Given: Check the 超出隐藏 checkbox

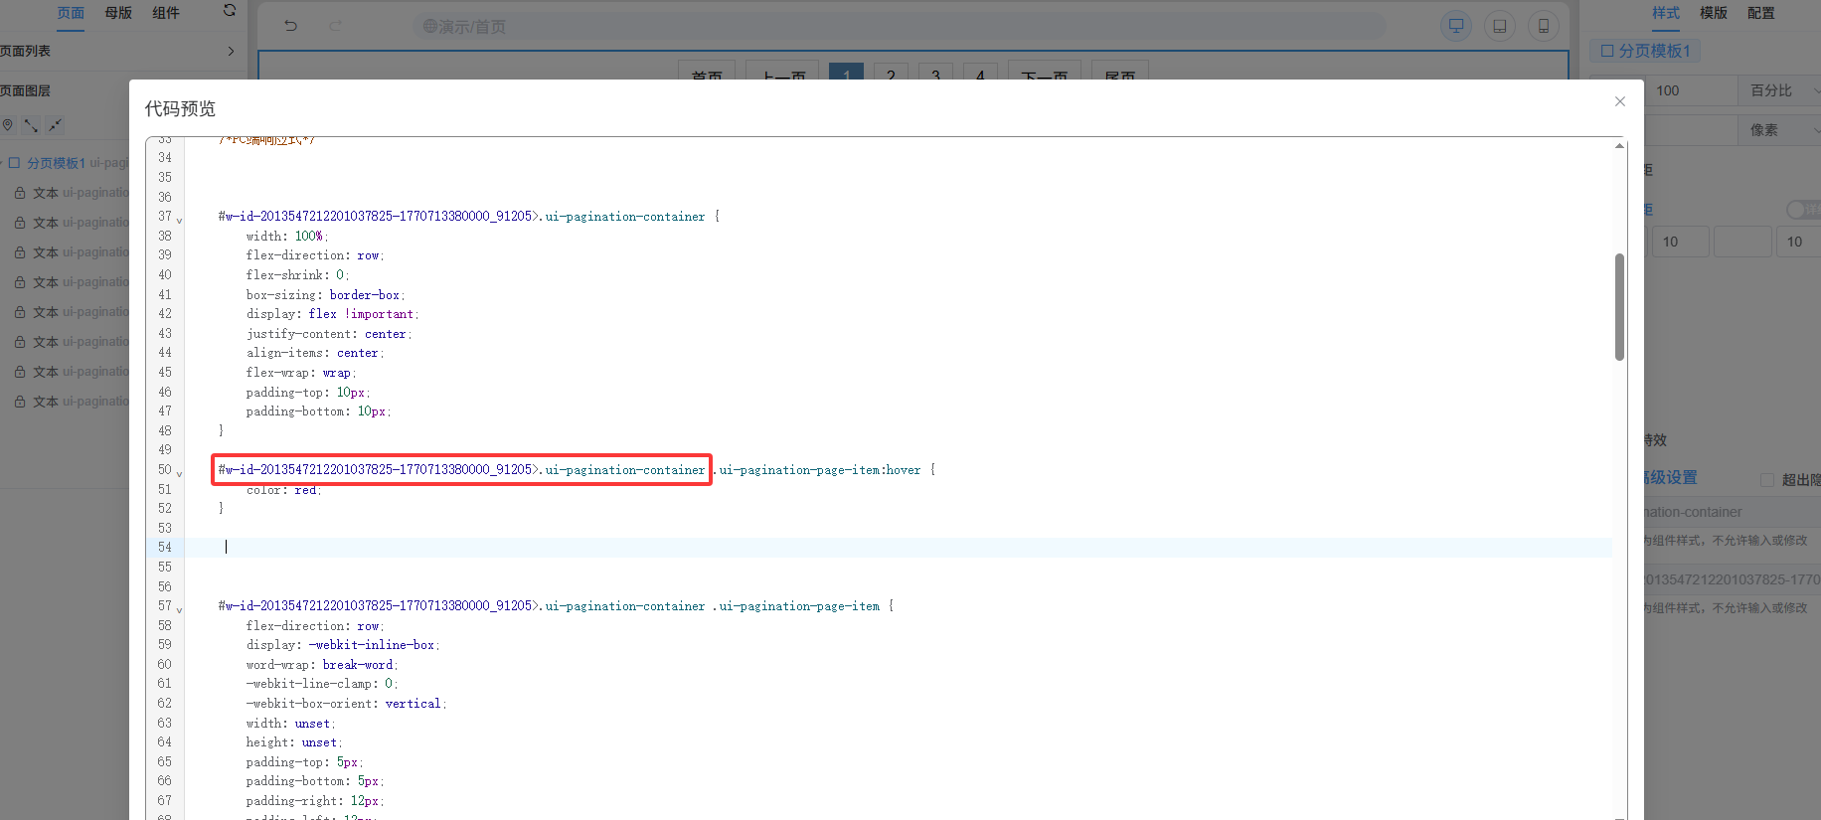Looking at the screenshot, I should pos(1767,480).
